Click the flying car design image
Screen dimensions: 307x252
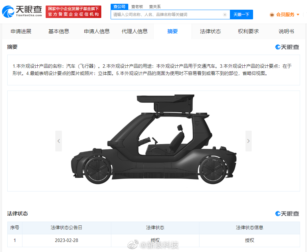click(x=154, y=139)
